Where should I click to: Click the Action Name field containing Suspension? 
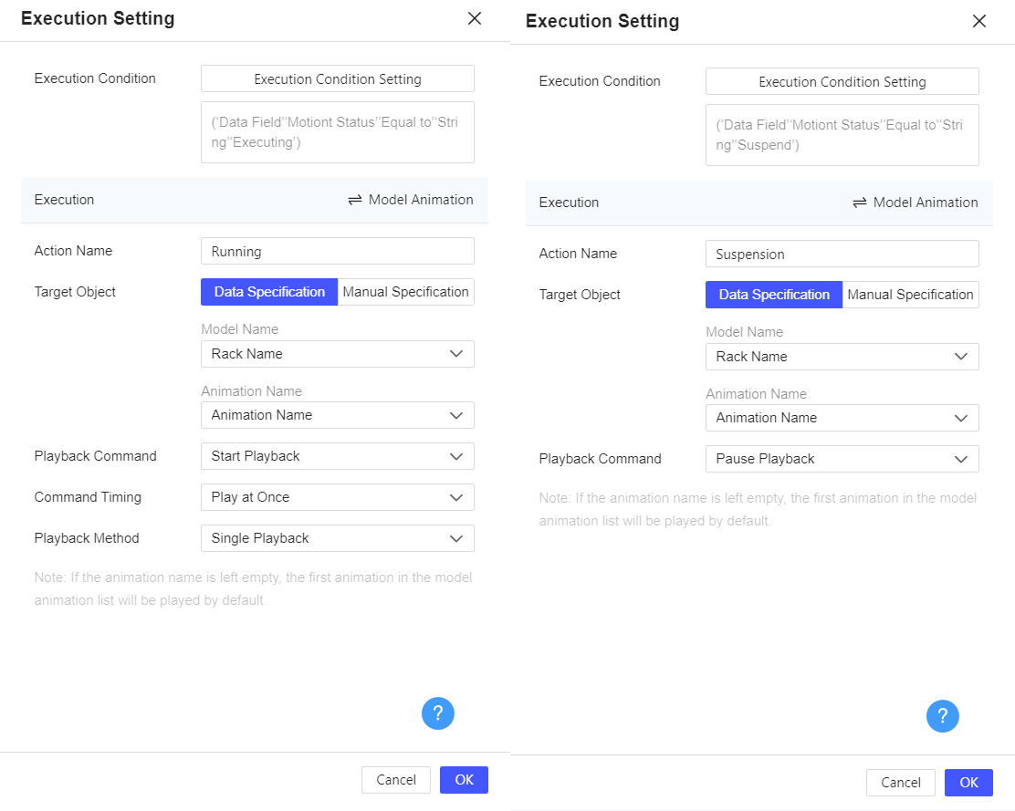[x=842, y=254]
